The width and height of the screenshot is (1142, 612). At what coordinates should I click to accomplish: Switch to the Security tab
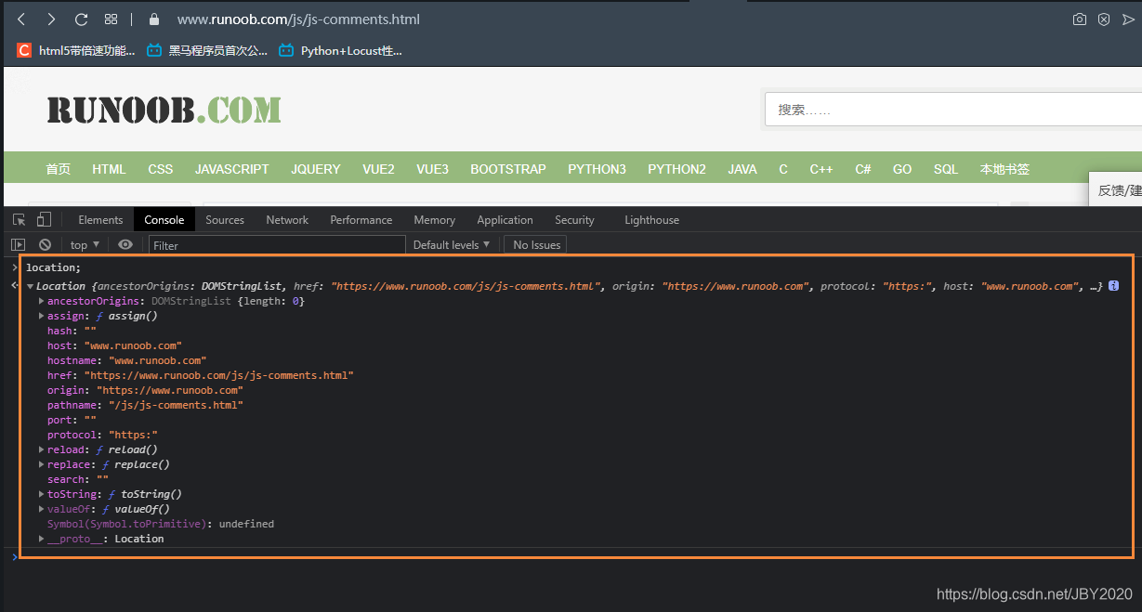point(574,219)
